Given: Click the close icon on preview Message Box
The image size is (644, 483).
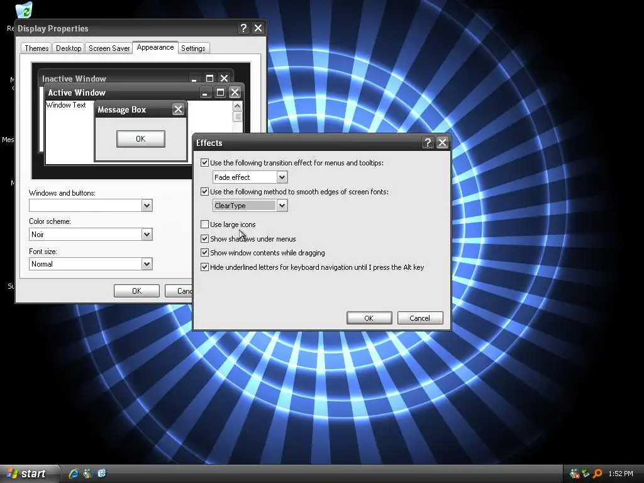Looking at the screenshot, I should [x=178, y=109].
